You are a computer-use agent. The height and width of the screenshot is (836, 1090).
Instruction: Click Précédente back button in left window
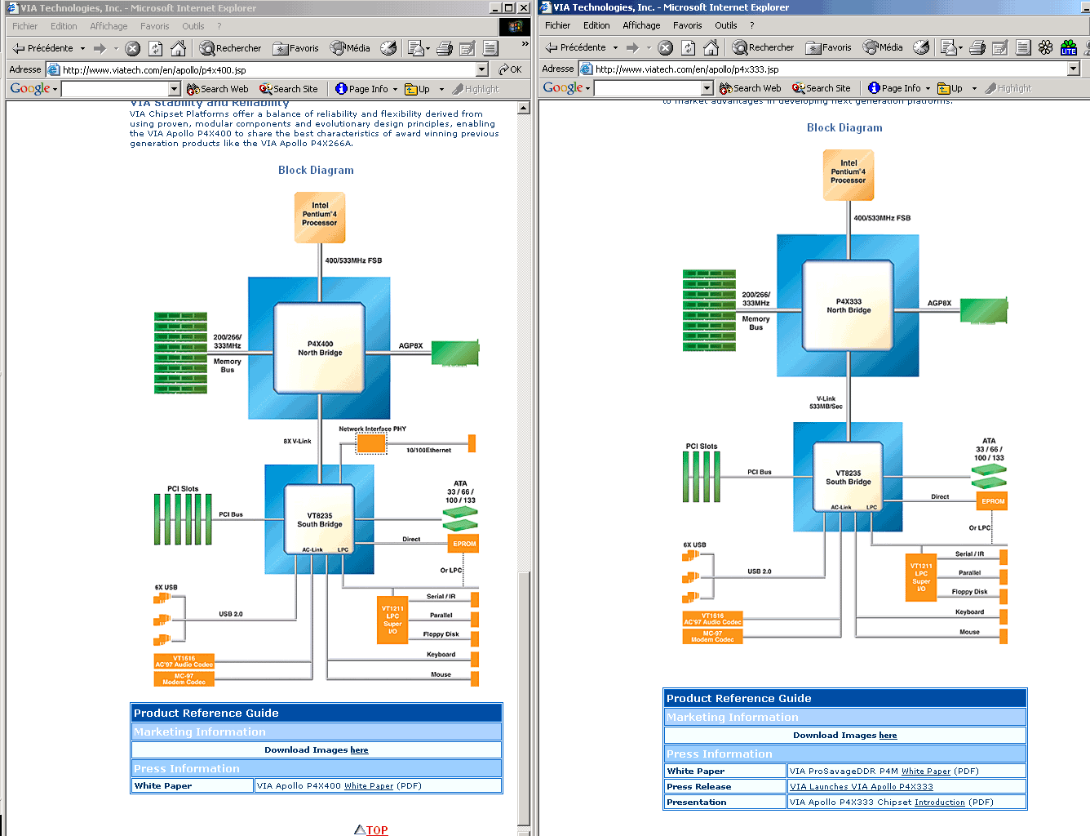(x=43, y=48)
